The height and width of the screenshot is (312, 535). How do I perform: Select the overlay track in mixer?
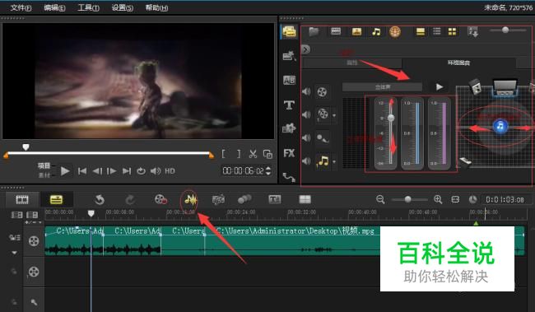point(322,114)
